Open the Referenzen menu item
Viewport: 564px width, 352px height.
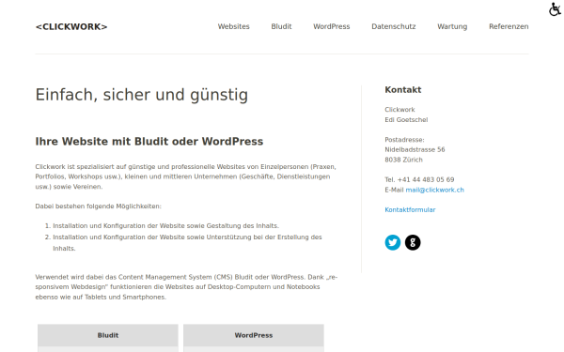pos(509,26)
